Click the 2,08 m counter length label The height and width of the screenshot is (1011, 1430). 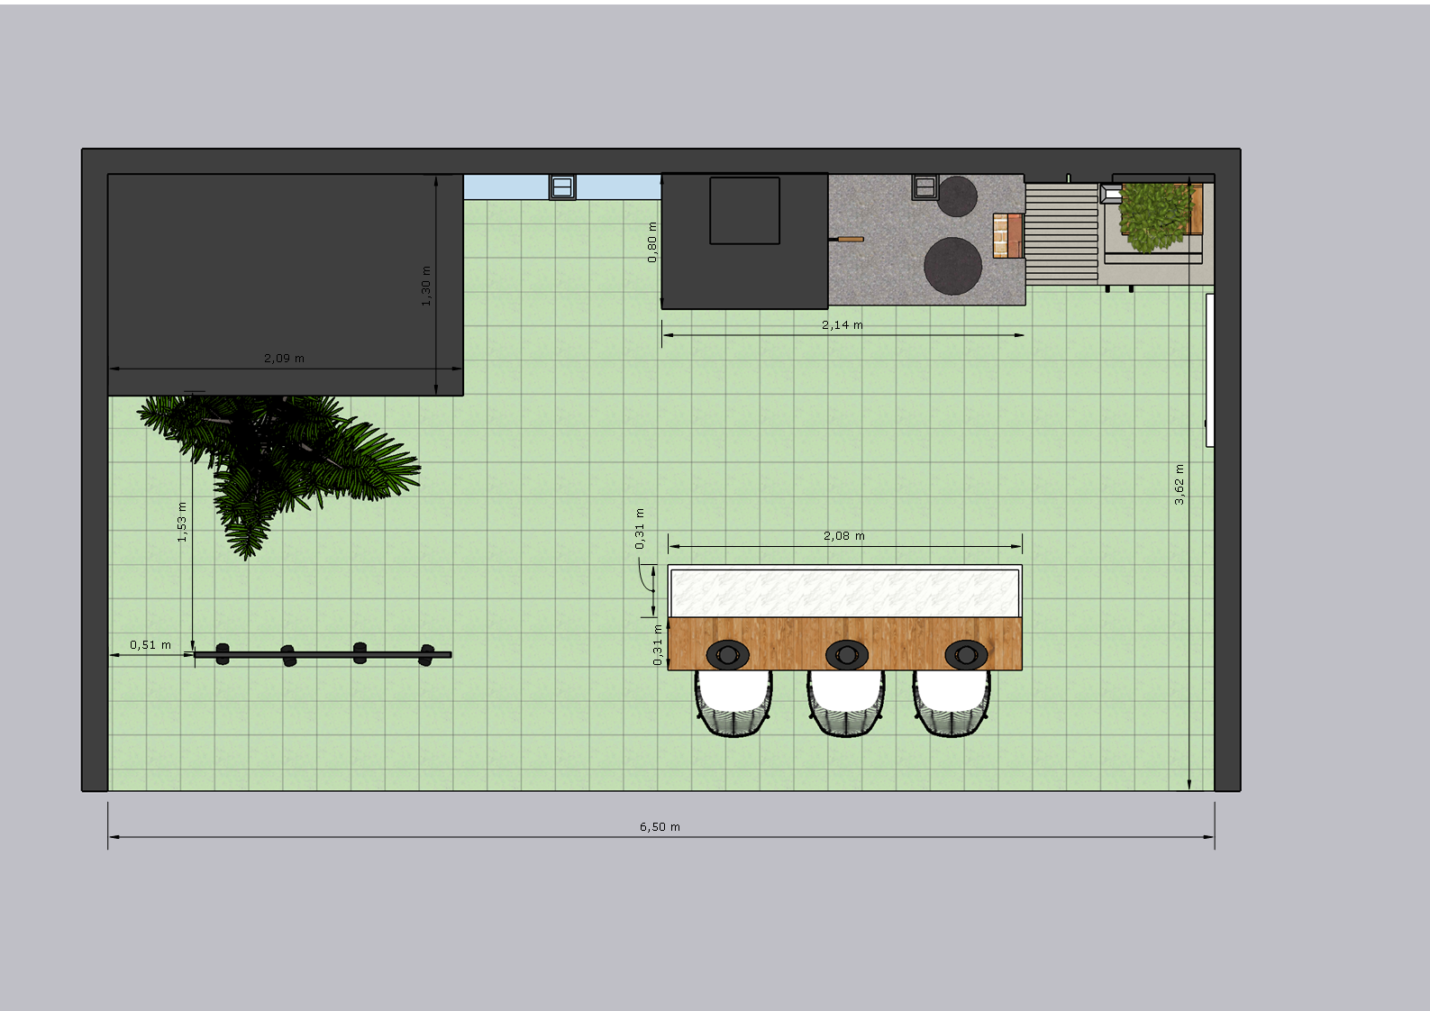click(x=843, y=535)
